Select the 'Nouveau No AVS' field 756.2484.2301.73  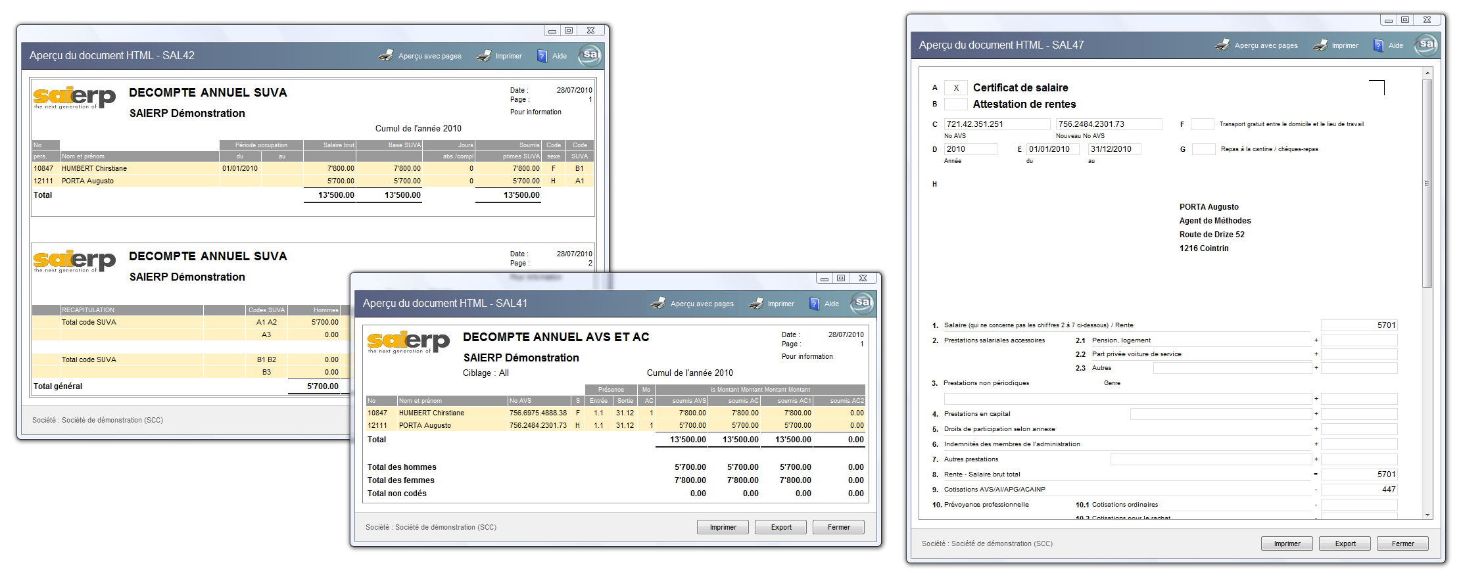[x=1109, y=124]
